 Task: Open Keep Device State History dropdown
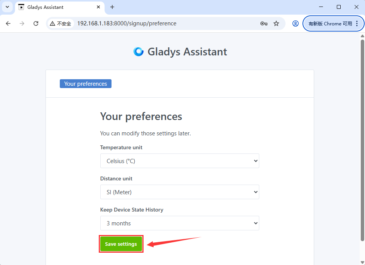(x=180, y=223)
